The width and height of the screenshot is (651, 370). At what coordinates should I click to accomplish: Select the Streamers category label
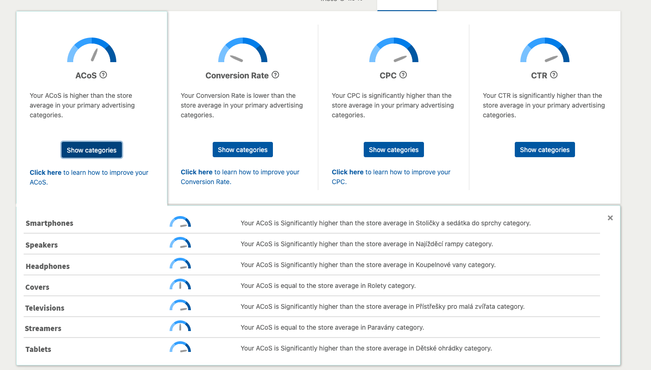click(x=43, y=328)
